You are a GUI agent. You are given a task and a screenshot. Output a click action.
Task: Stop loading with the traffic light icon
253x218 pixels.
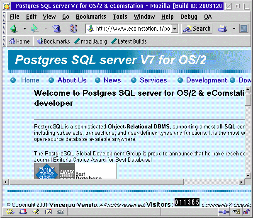73,29
